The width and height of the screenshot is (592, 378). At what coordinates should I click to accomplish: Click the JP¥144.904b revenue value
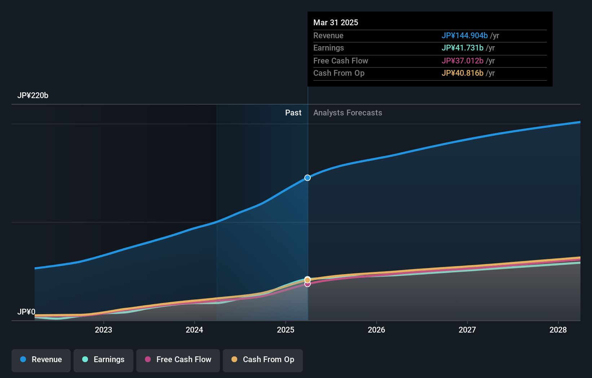(465, 36)
